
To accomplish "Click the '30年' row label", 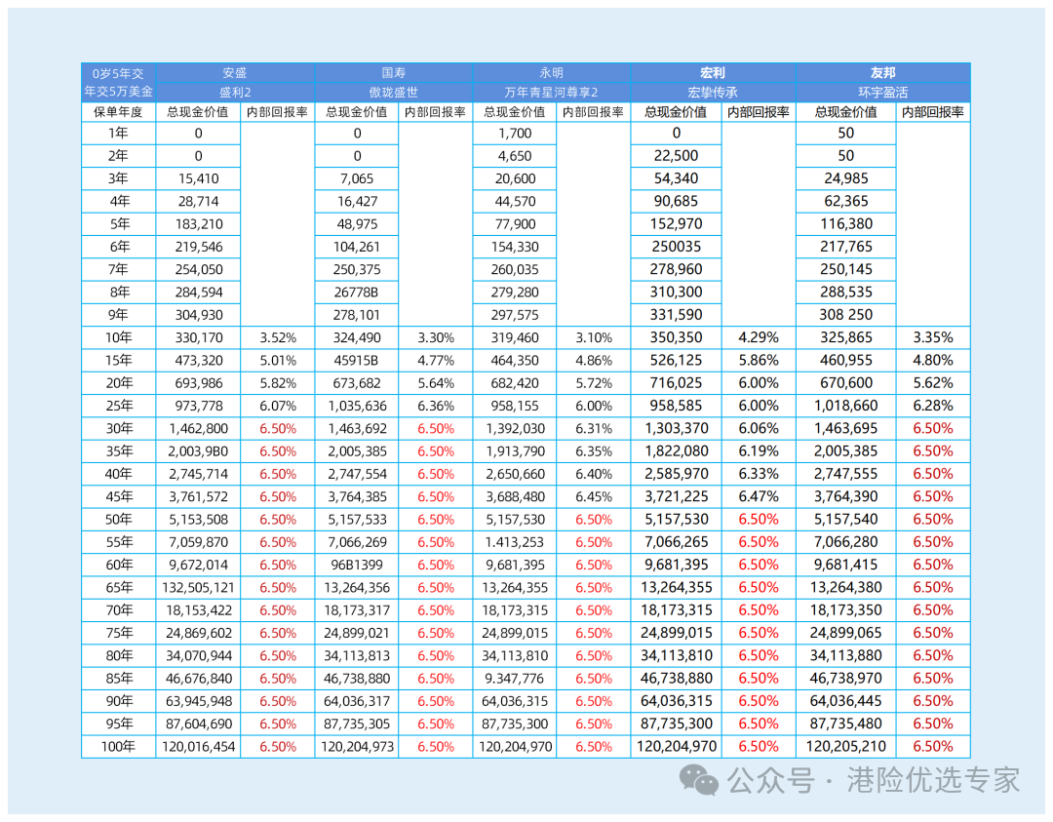I will (x=118, y=428).
